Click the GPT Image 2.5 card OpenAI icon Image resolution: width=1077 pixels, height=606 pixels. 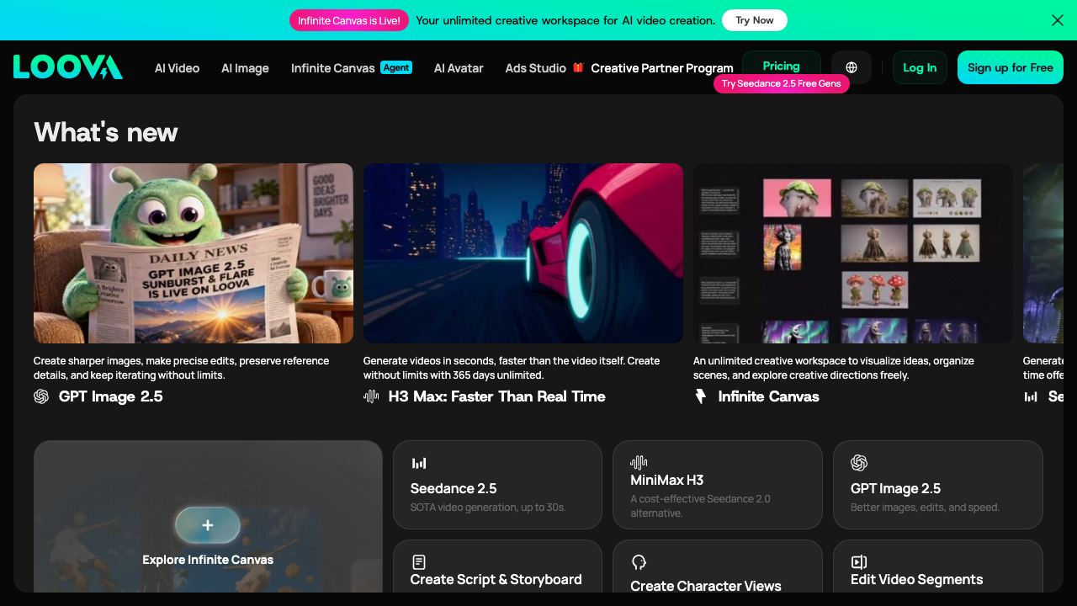coord(859,463)
